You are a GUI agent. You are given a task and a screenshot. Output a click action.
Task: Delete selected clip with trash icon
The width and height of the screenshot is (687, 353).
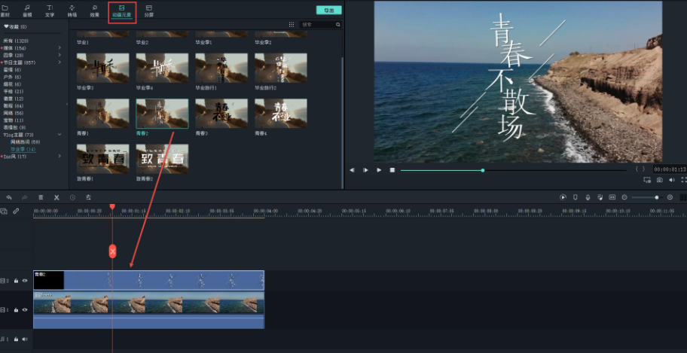click(x=41, y=197)
